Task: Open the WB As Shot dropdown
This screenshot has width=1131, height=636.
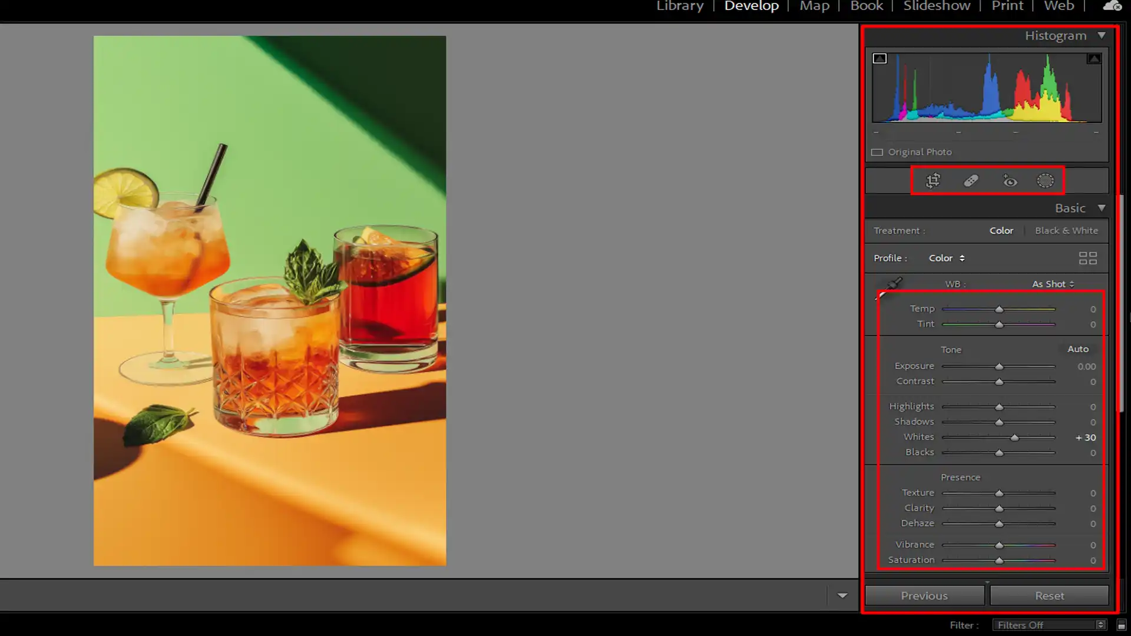Action: click(1053, 284)
